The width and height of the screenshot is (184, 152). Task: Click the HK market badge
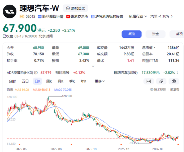click(22, 16)
